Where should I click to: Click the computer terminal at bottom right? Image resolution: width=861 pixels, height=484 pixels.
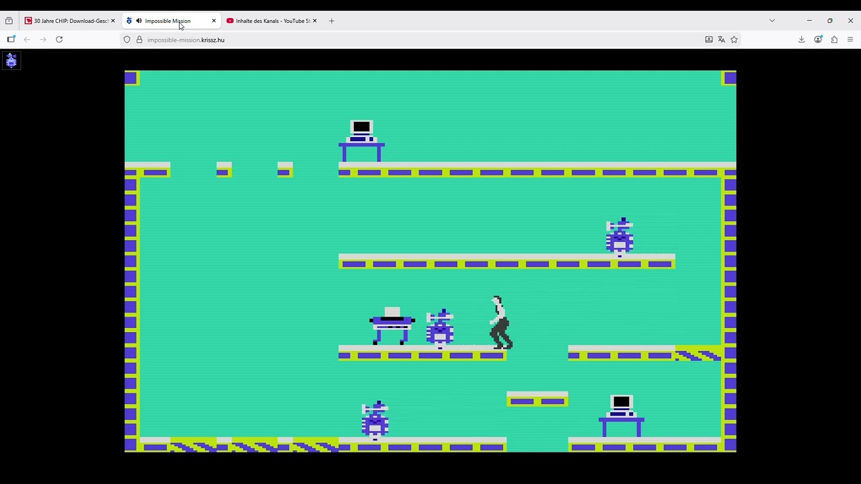pos(622,416)
